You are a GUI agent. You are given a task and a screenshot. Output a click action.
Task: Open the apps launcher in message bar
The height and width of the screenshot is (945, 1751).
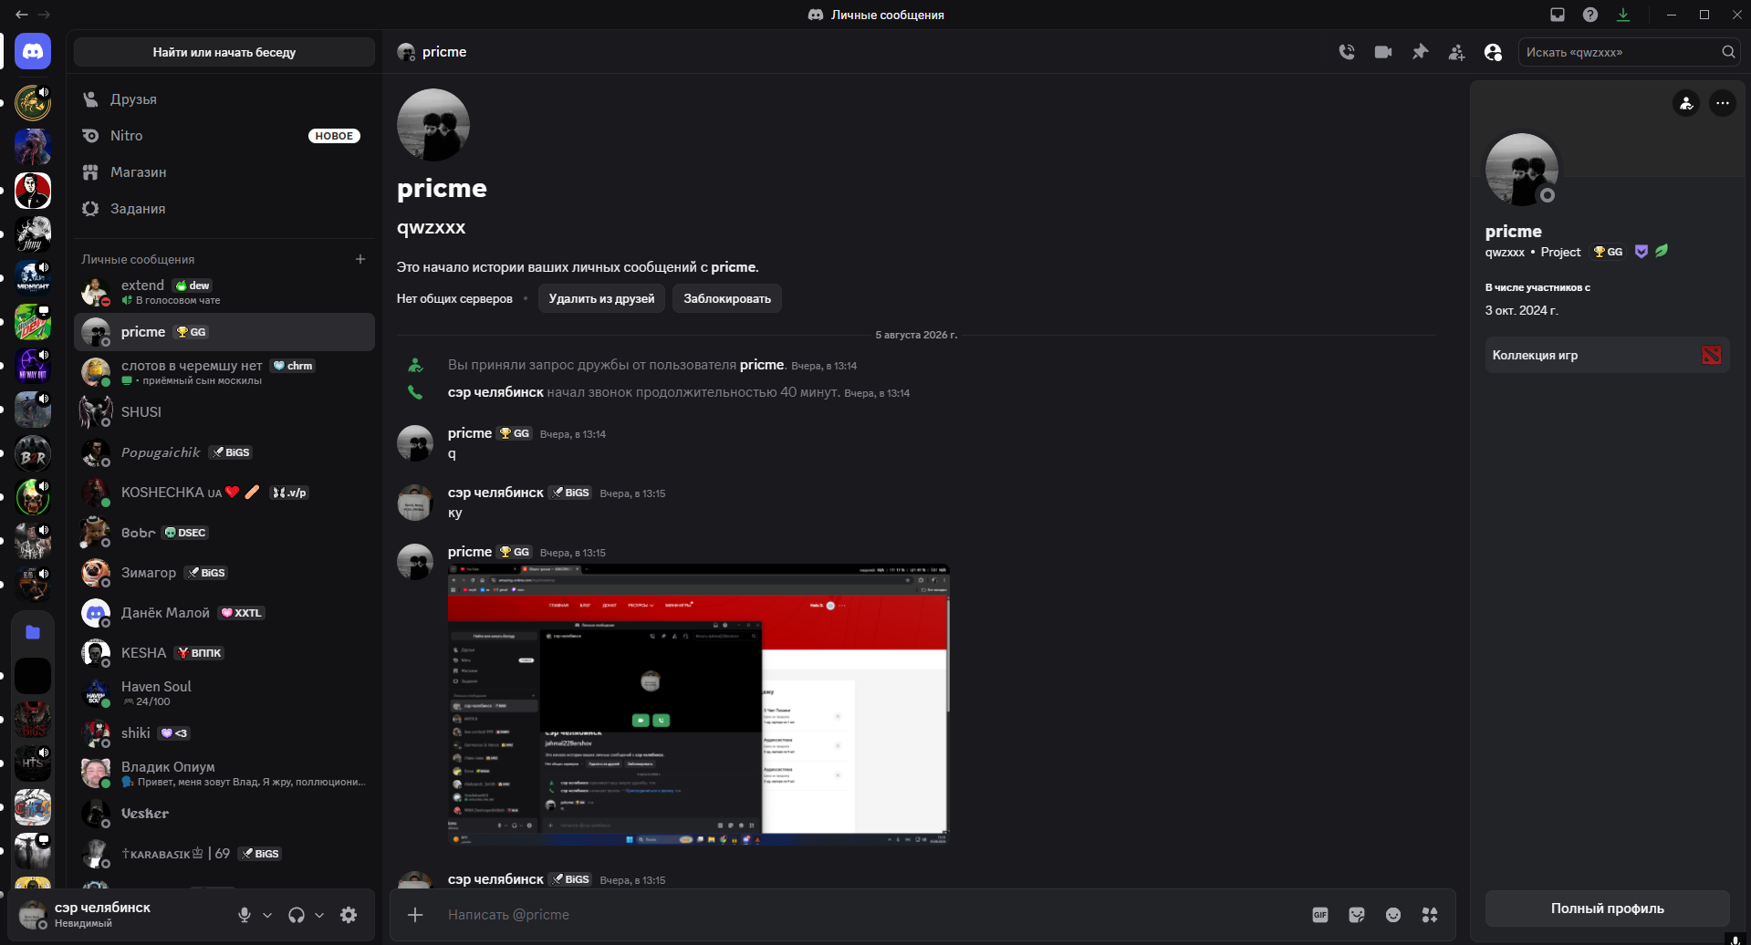pos(1430,915)
